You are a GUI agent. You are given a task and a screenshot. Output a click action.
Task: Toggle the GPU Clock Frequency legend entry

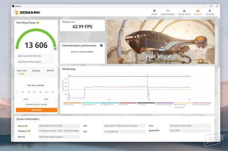pos(202,104)
